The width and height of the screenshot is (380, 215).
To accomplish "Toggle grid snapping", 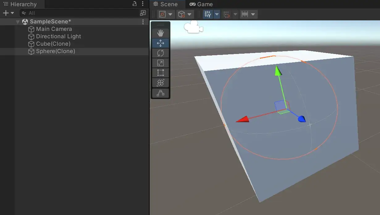I will click(227, 14).
